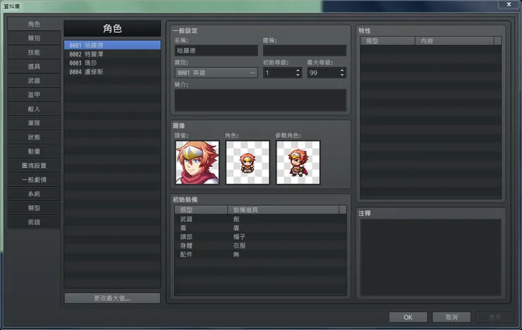Open the 動畫 tab
This screenshot has height=330, width=522.
34,152
